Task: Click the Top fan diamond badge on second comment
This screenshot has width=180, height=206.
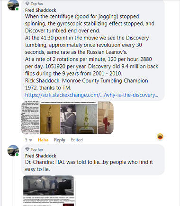Action: coord(27,149)
